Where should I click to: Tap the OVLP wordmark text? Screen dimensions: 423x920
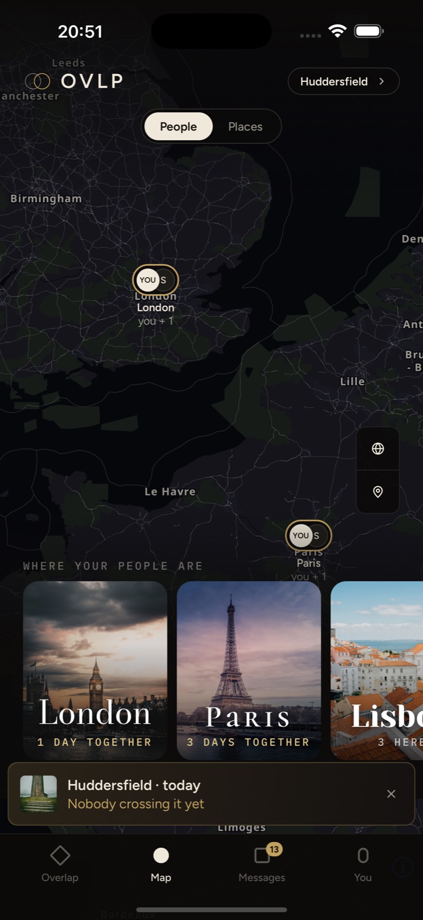click(x=92, y=81)
